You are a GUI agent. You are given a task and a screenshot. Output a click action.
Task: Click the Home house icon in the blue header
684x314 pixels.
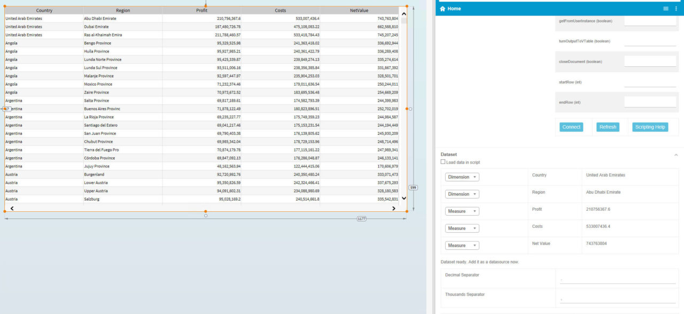[443, 9]
